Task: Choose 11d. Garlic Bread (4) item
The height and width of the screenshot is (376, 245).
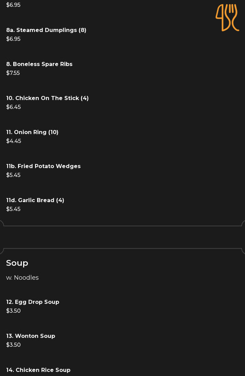Action: [x=35, y=200]
